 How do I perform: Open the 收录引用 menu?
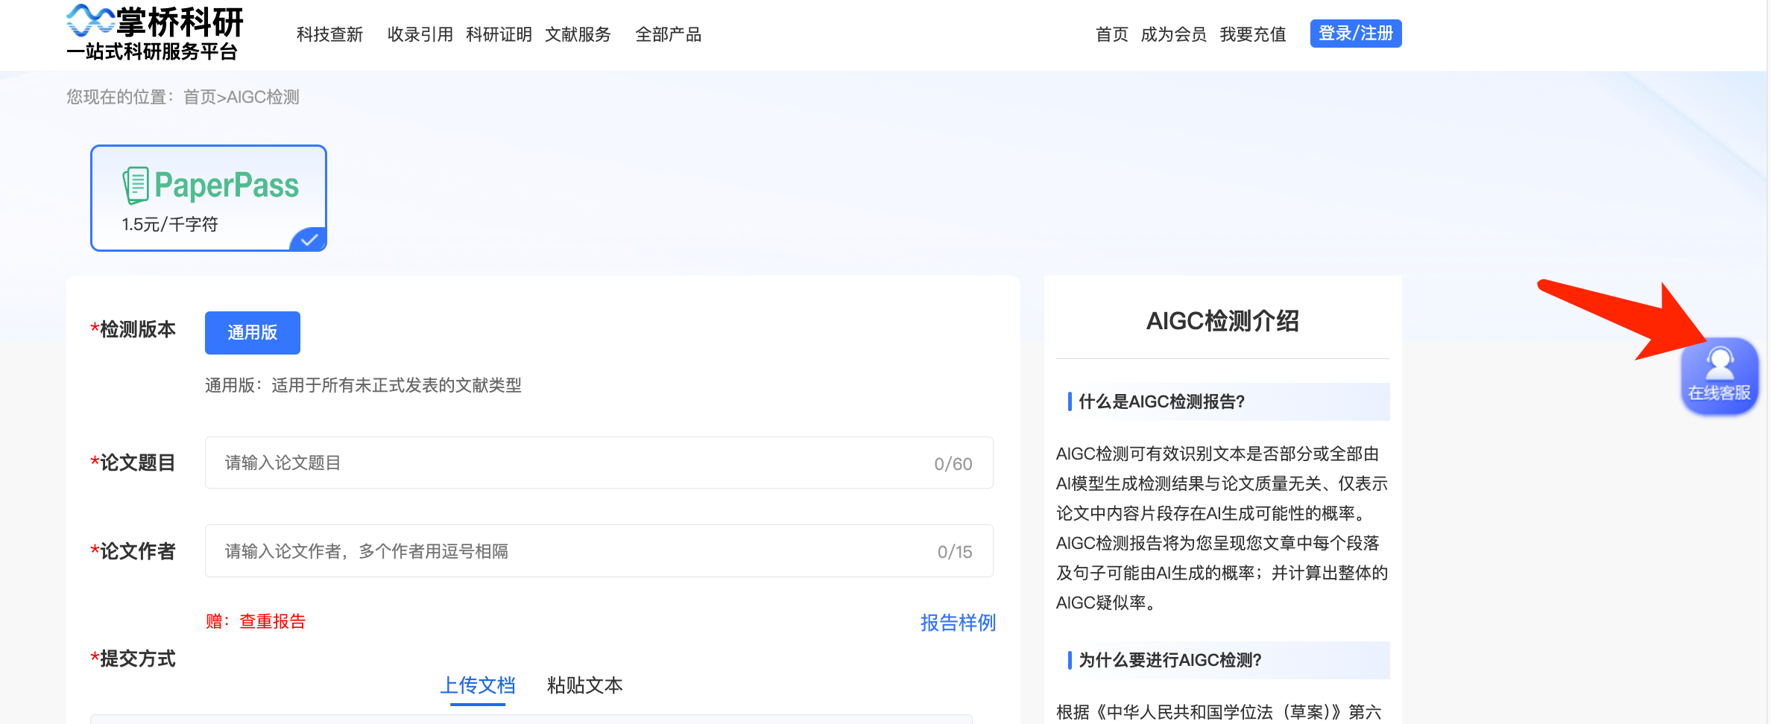[x=420, y=34]
